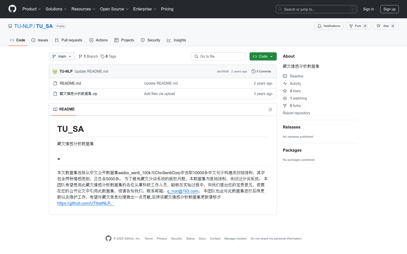Expand the Solutions menu
The height and width of the screenshot is (254, 407).
click(x=56, y=9)
